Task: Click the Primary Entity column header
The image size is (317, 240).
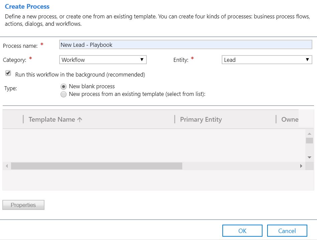Action: [201, 119]
